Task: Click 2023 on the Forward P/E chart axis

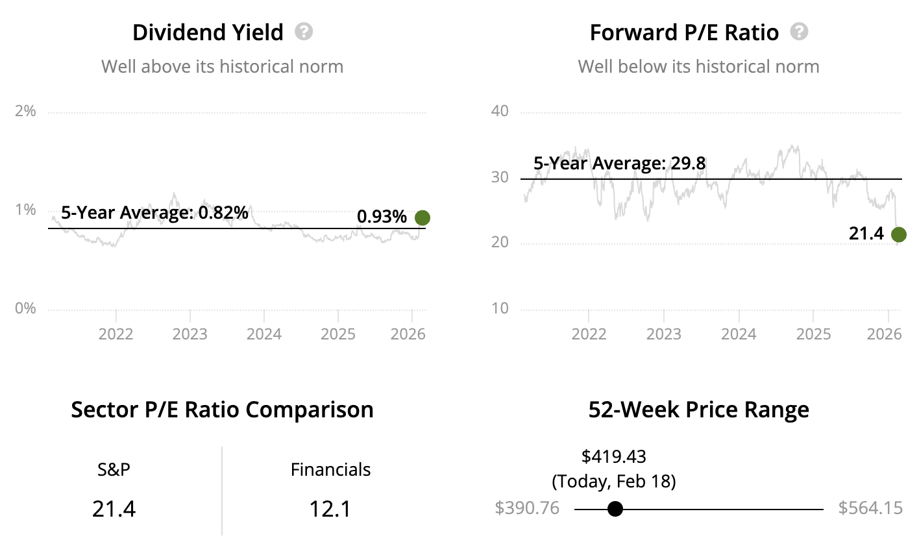Action: tap(664, 334)
